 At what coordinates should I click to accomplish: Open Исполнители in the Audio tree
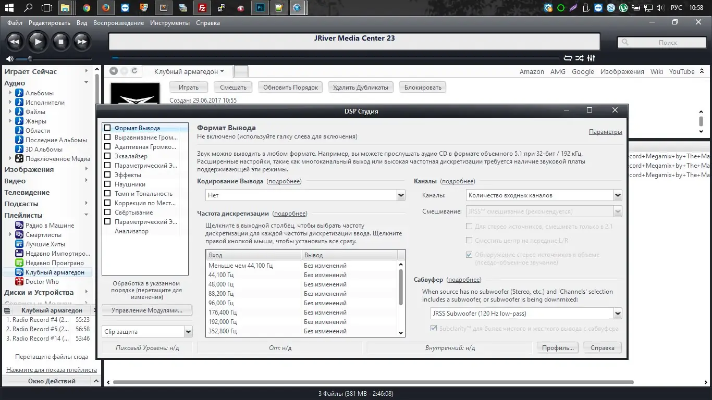(x=45, y=103)
